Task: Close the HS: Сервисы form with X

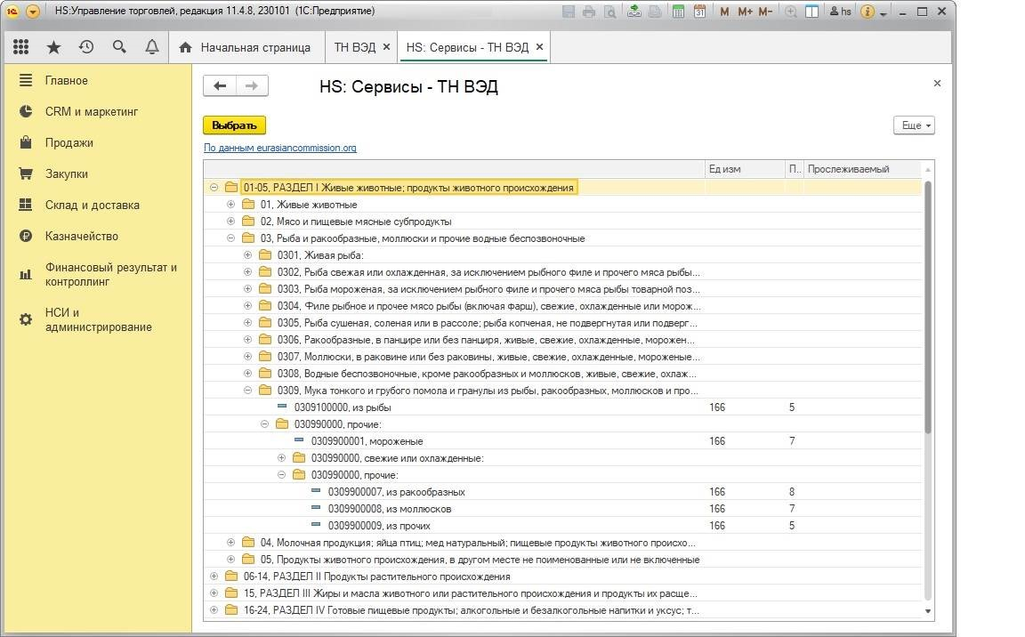Action: 937,83
